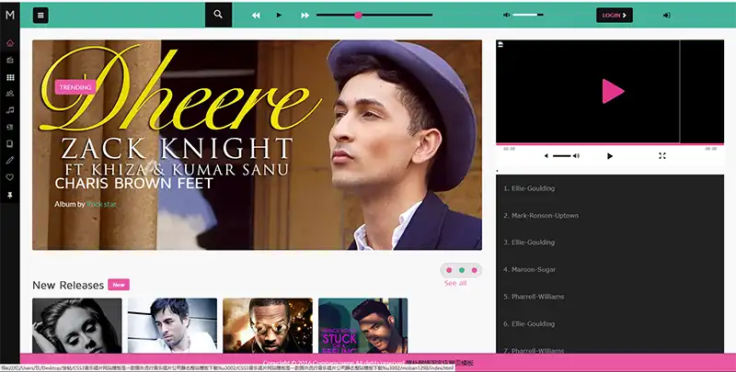The height and width of the screenshot is (372, 736).
Task: Click the M logo in the sidebar
Action: click(x=10, y=15)
